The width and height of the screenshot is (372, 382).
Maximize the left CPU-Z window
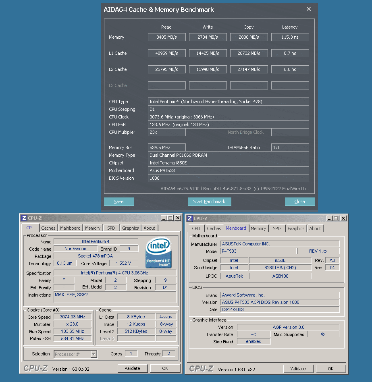[170, 218]
